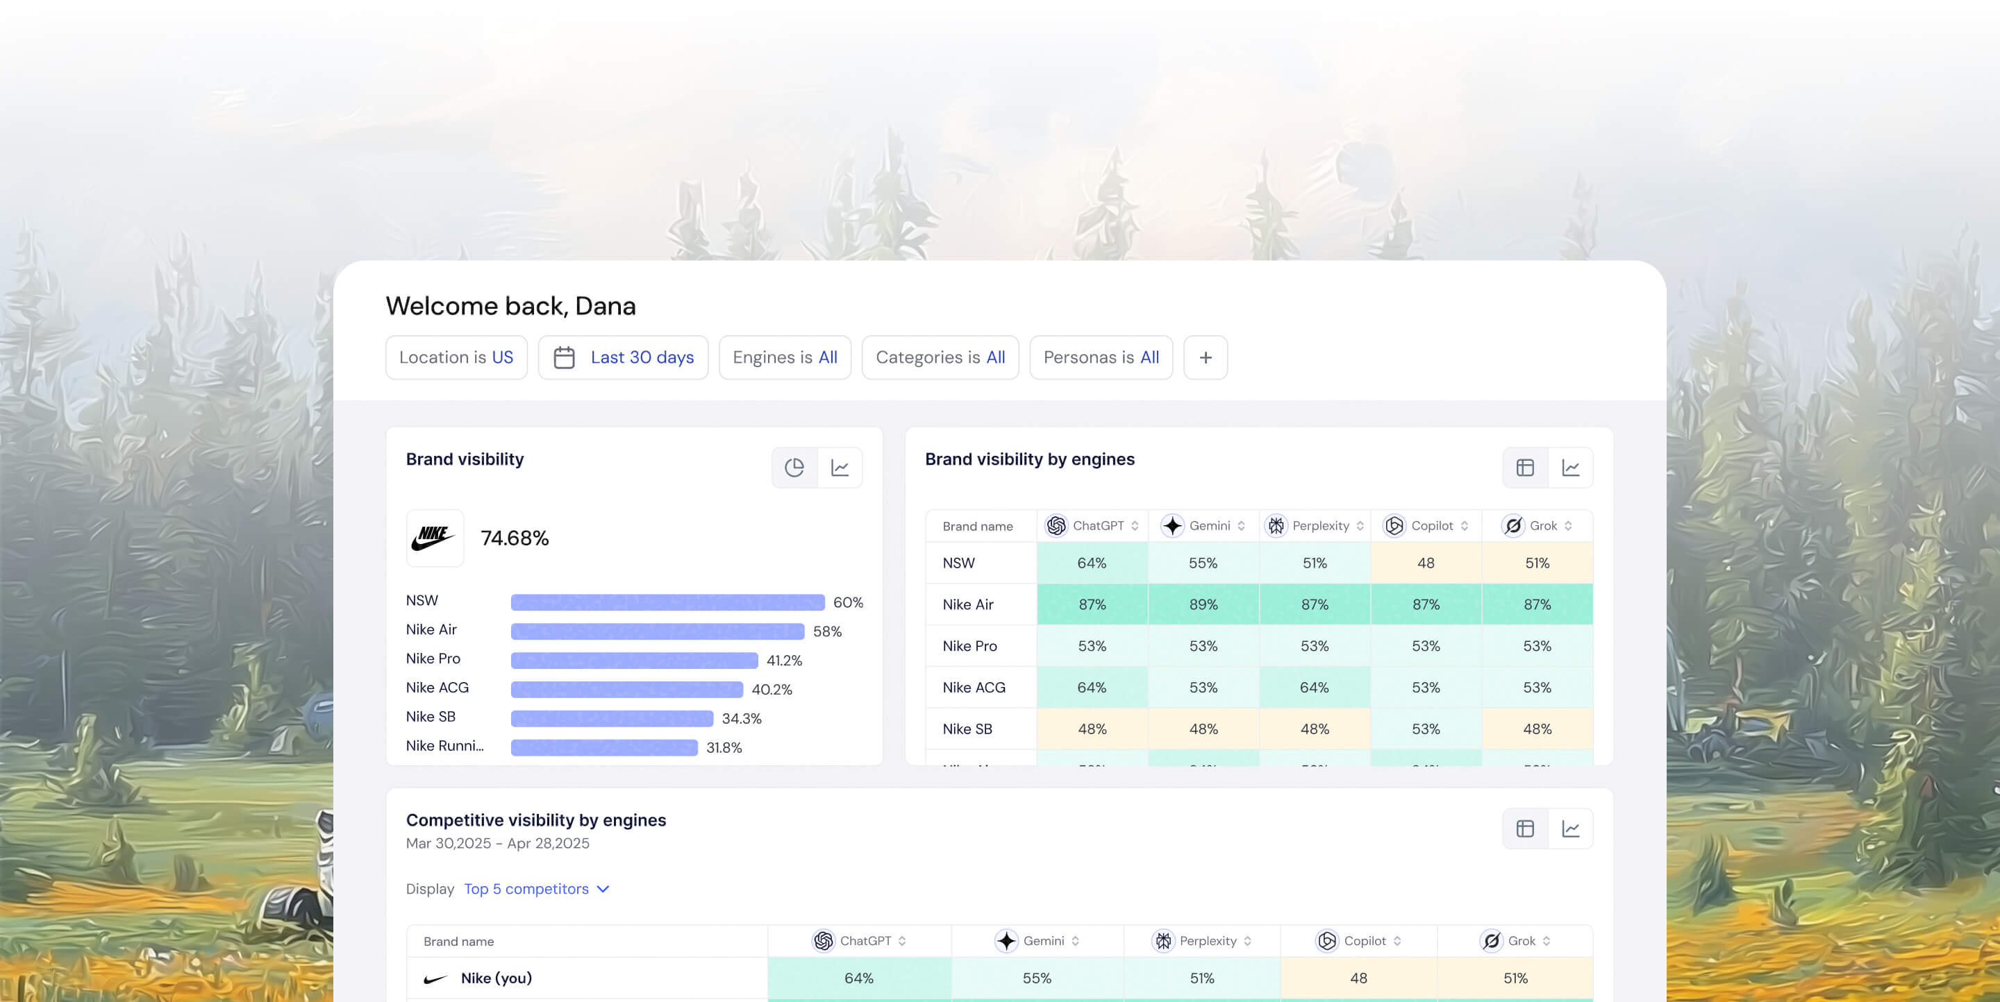Click the Gemini icon in Competitive visibility header
The image size is (2000, 1002).
(1007, 941)
